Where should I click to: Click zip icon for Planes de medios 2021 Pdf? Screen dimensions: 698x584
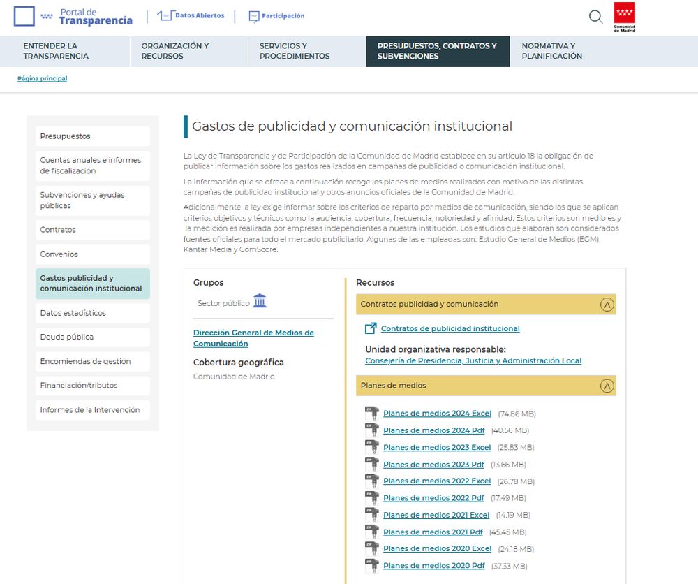(x=371, y=532)
